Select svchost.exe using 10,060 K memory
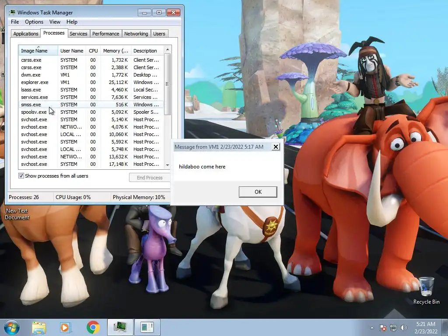Screen dimensions: 448x336 (91, 134)
